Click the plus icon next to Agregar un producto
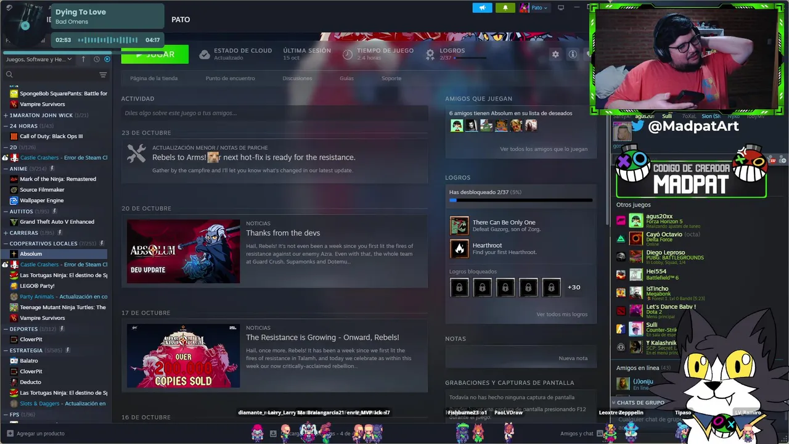 point(10,434)
